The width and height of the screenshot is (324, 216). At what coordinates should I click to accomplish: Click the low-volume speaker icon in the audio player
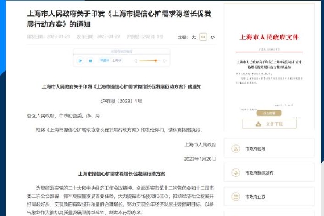tap(135, 61)
